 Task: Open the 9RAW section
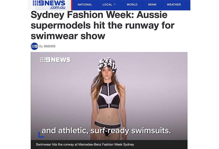point(152,5)
